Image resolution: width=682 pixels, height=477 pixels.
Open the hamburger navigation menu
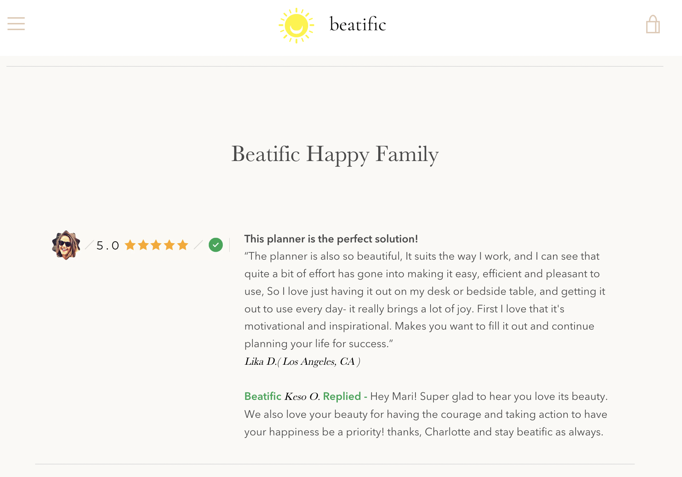pos(16,24)
